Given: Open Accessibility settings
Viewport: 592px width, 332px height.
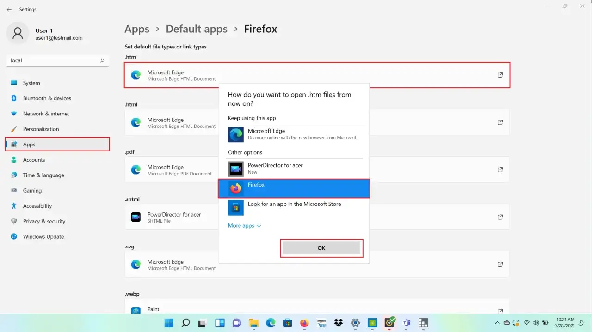Looking at the screenshot, I should pos(37,205).
